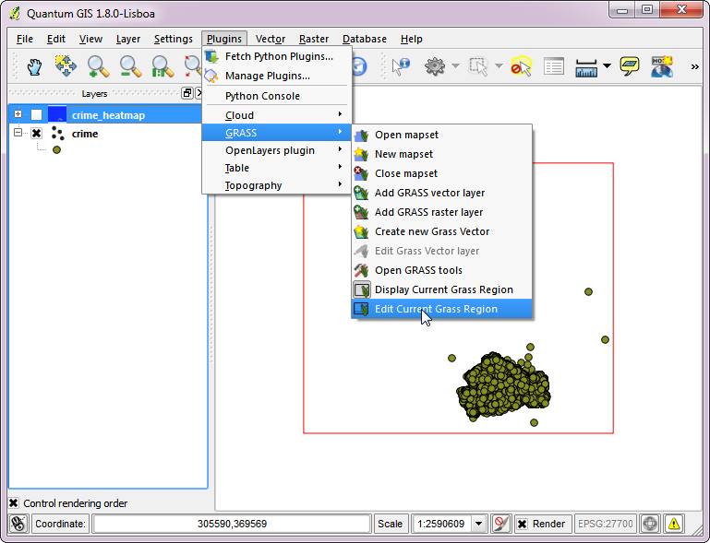The image size is (710, 543).
Task: Click the yellow warning triangle icon
Action: [x=674, y=524]
